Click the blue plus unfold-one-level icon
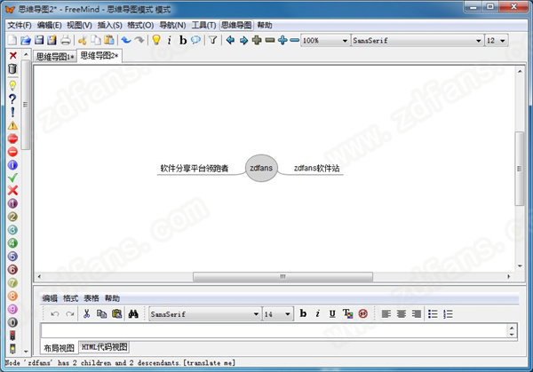The height and width of the screenshot is (372, 533). pos(282,40)
